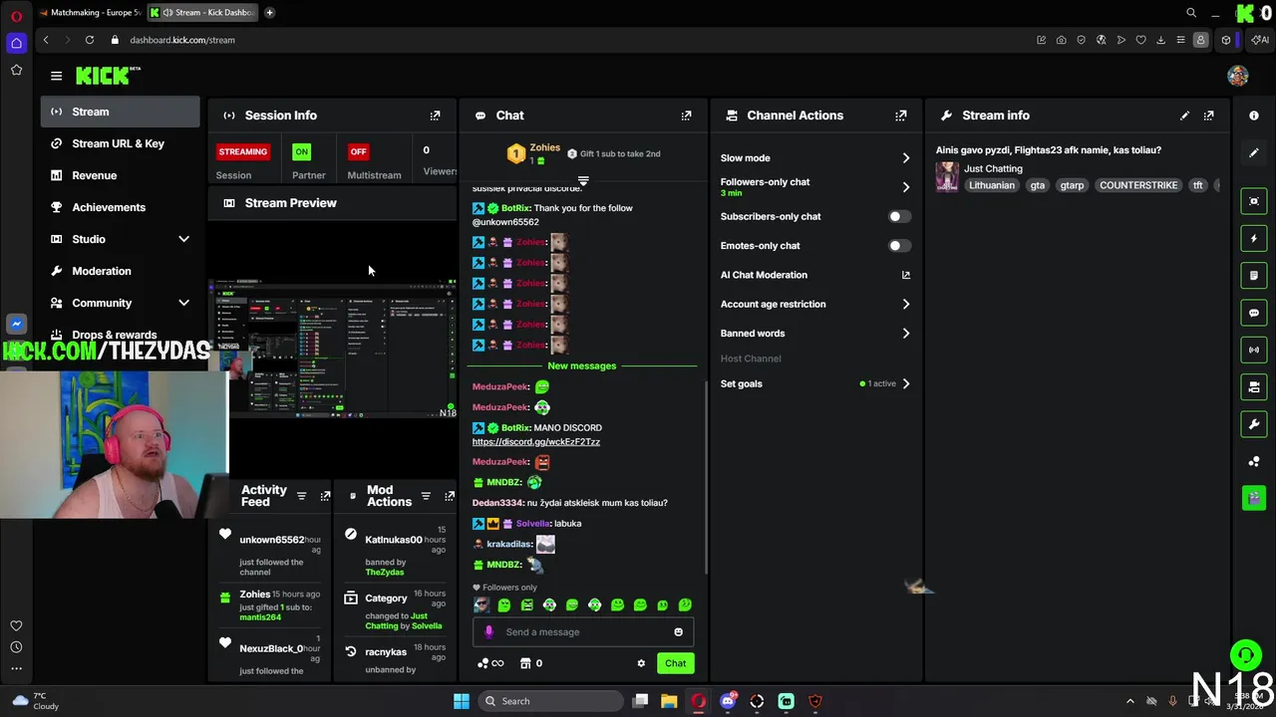Click the note page icon in right sidebar
The image size is (1276, 717).
point(1254,276)
